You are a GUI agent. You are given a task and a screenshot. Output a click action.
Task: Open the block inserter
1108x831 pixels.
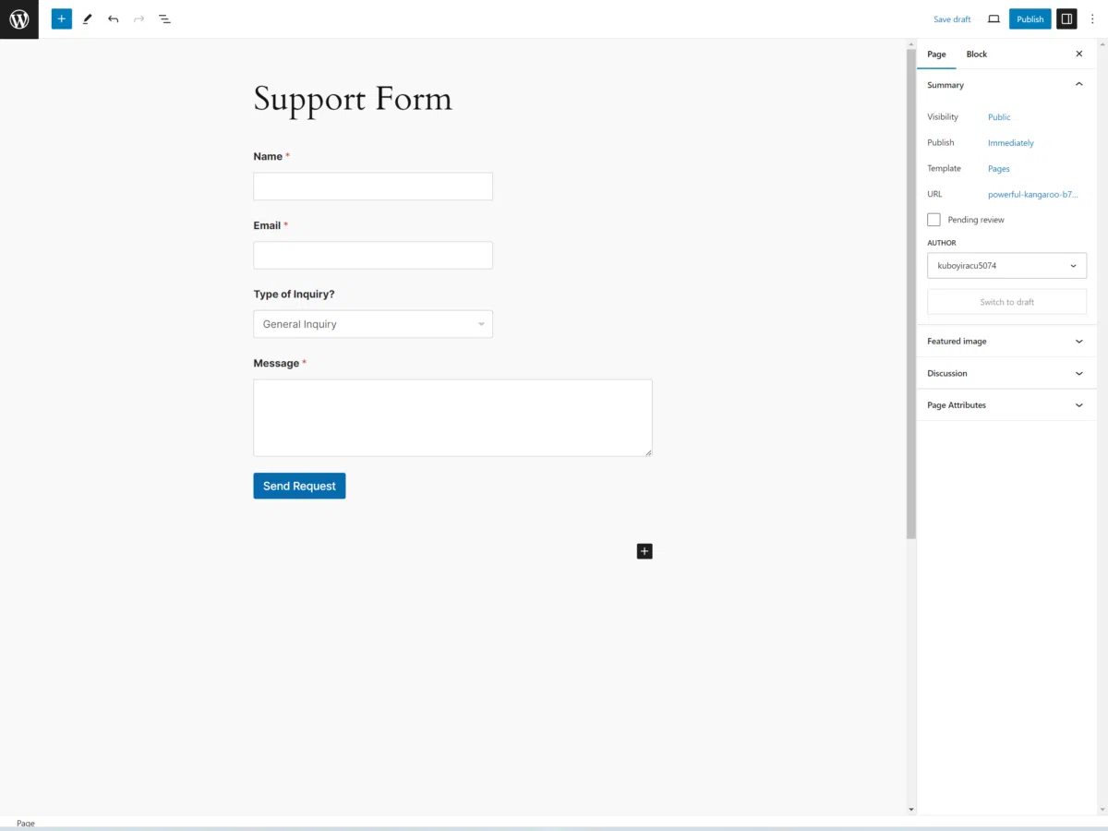pyautogui.click(x=61, y=18)
